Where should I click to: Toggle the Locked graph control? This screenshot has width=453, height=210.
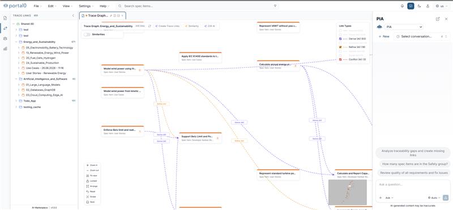pos(92,181)
